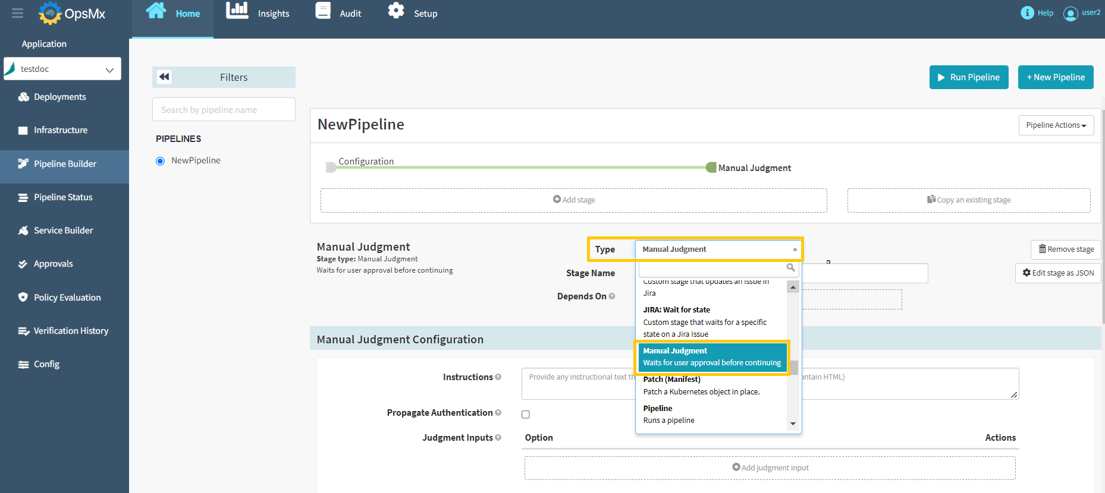This screenshot has height=493, width=1105.
Task: Click the dropdown list scrollbar down arrow
Action: coord(793,424)
